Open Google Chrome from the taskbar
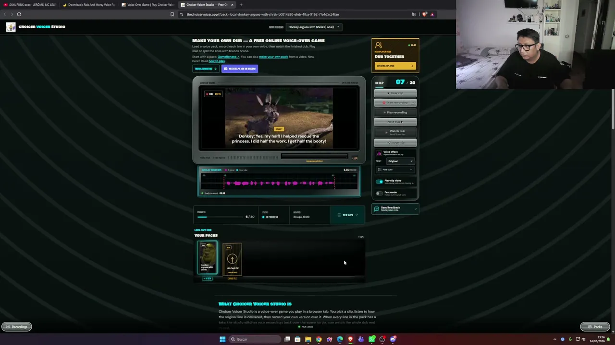Image resolution: width=615 pixels, height=345 pixels. [319, 339]
